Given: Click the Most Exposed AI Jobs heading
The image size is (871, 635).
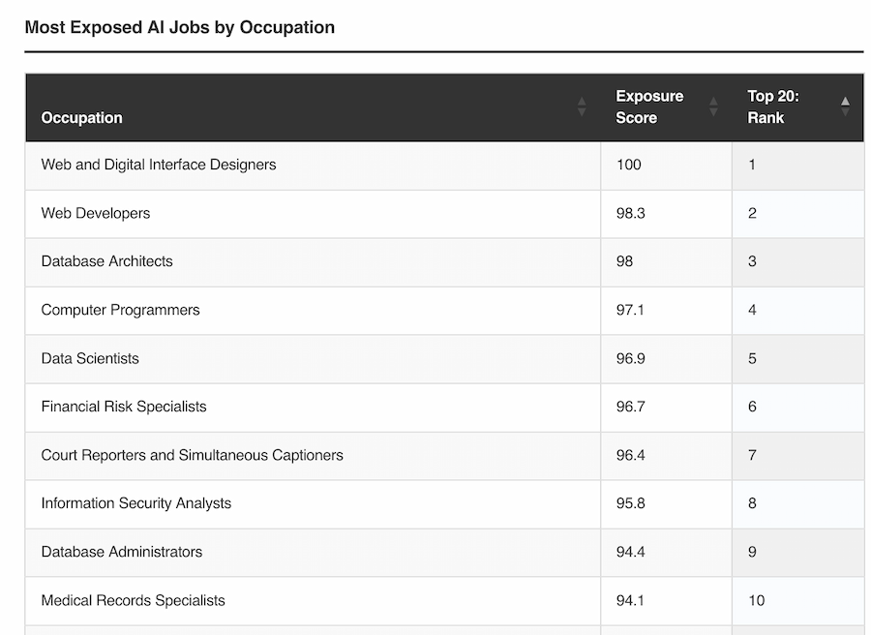Looking at the screenshot, I should coord(178,27).
